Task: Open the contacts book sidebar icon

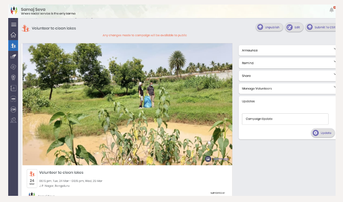Action: pos(13,88)
